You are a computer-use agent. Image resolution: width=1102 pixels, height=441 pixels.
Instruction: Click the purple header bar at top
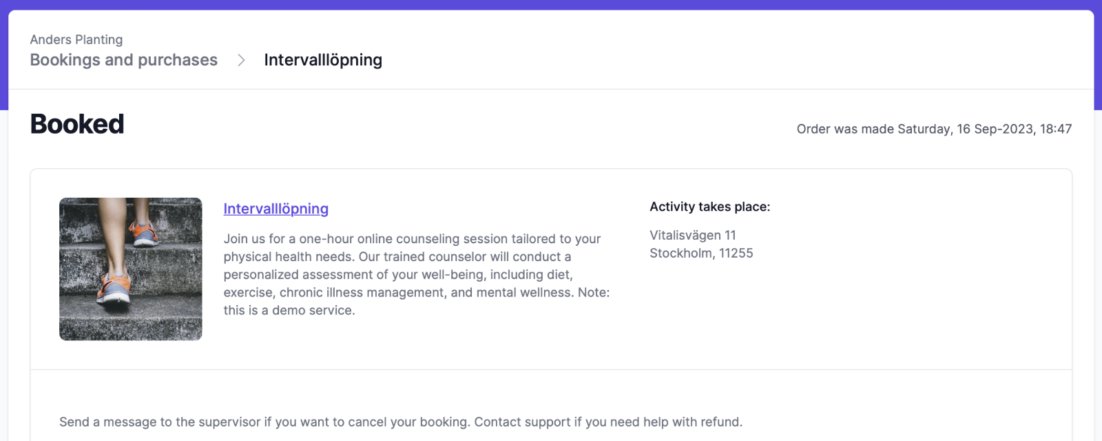tap(551, 5)
